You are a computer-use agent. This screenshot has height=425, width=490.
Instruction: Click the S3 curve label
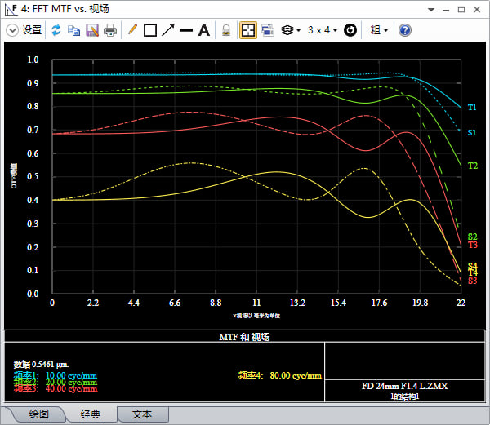click(473, 281)
